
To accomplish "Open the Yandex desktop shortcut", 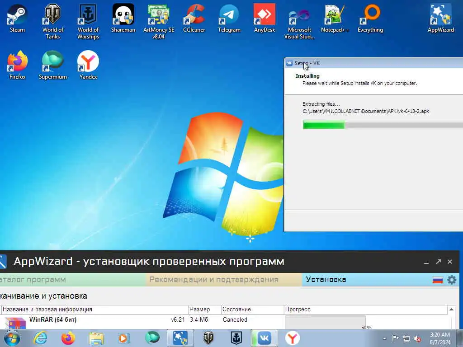I will pyautogui.click(x=88, y=65).
